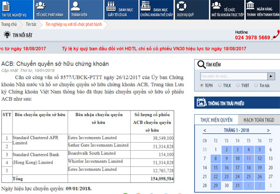Open Dịch vụ quỹ lifebuoy icon
This screenshot has width=280, height=194.
pos(182,6)
